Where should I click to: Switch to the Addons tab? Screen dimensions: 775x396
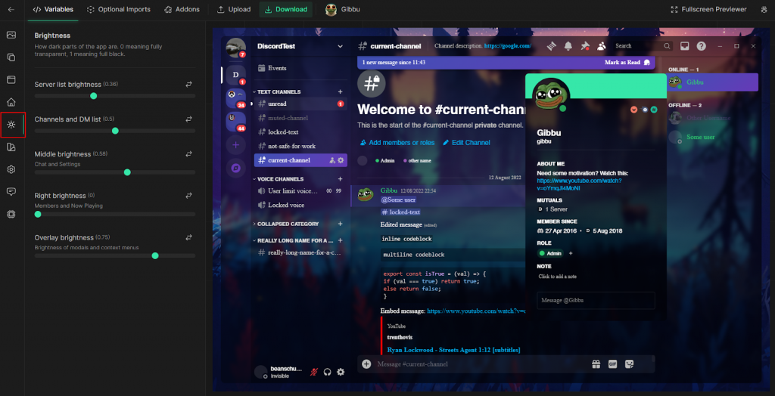182,9
